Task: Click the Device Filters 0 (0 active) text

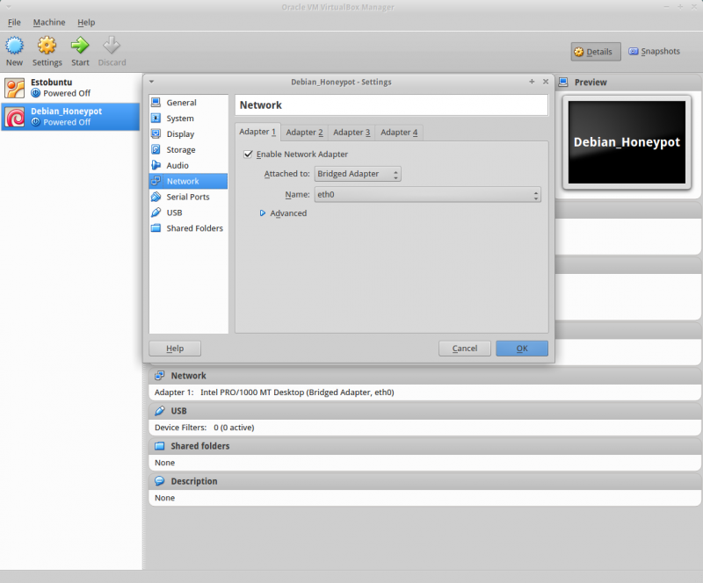Action: (205, 427)
